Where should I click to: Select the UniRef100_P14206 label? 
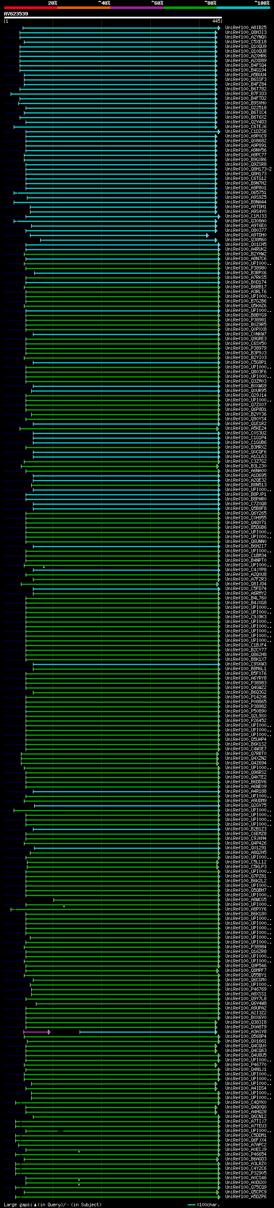pyautogui.click(x=245, y=697)
